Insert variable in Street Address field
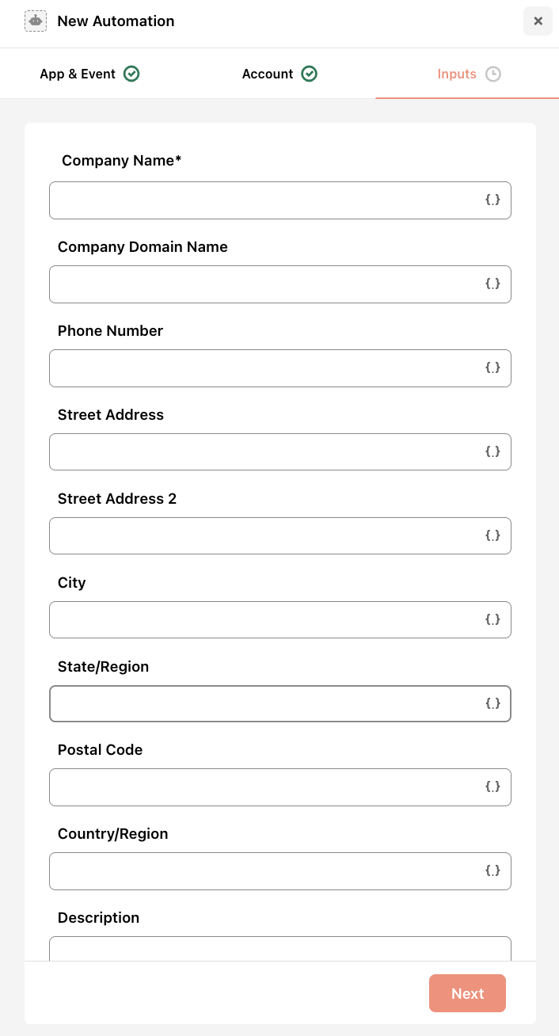This screenshot has height=1036, width=559. pyautogui.click(x=492, y=452)
